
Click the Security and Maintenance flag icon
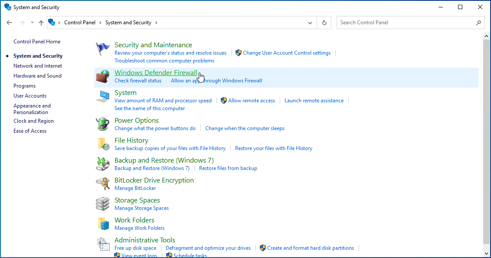[x=103, y=48]
